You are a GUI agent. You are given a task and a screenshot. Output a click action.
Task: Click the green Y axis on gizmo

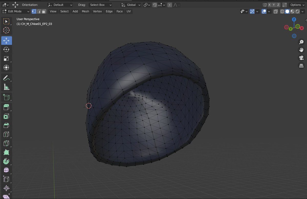coord(291,29)
